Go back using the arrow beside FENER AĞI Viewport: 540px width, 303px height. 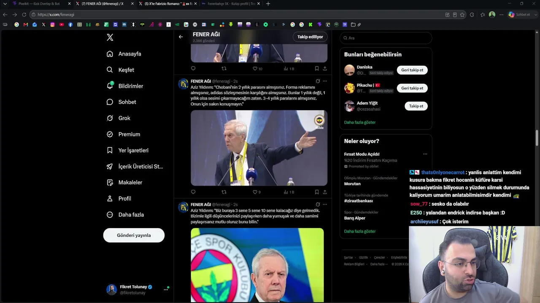181,37
